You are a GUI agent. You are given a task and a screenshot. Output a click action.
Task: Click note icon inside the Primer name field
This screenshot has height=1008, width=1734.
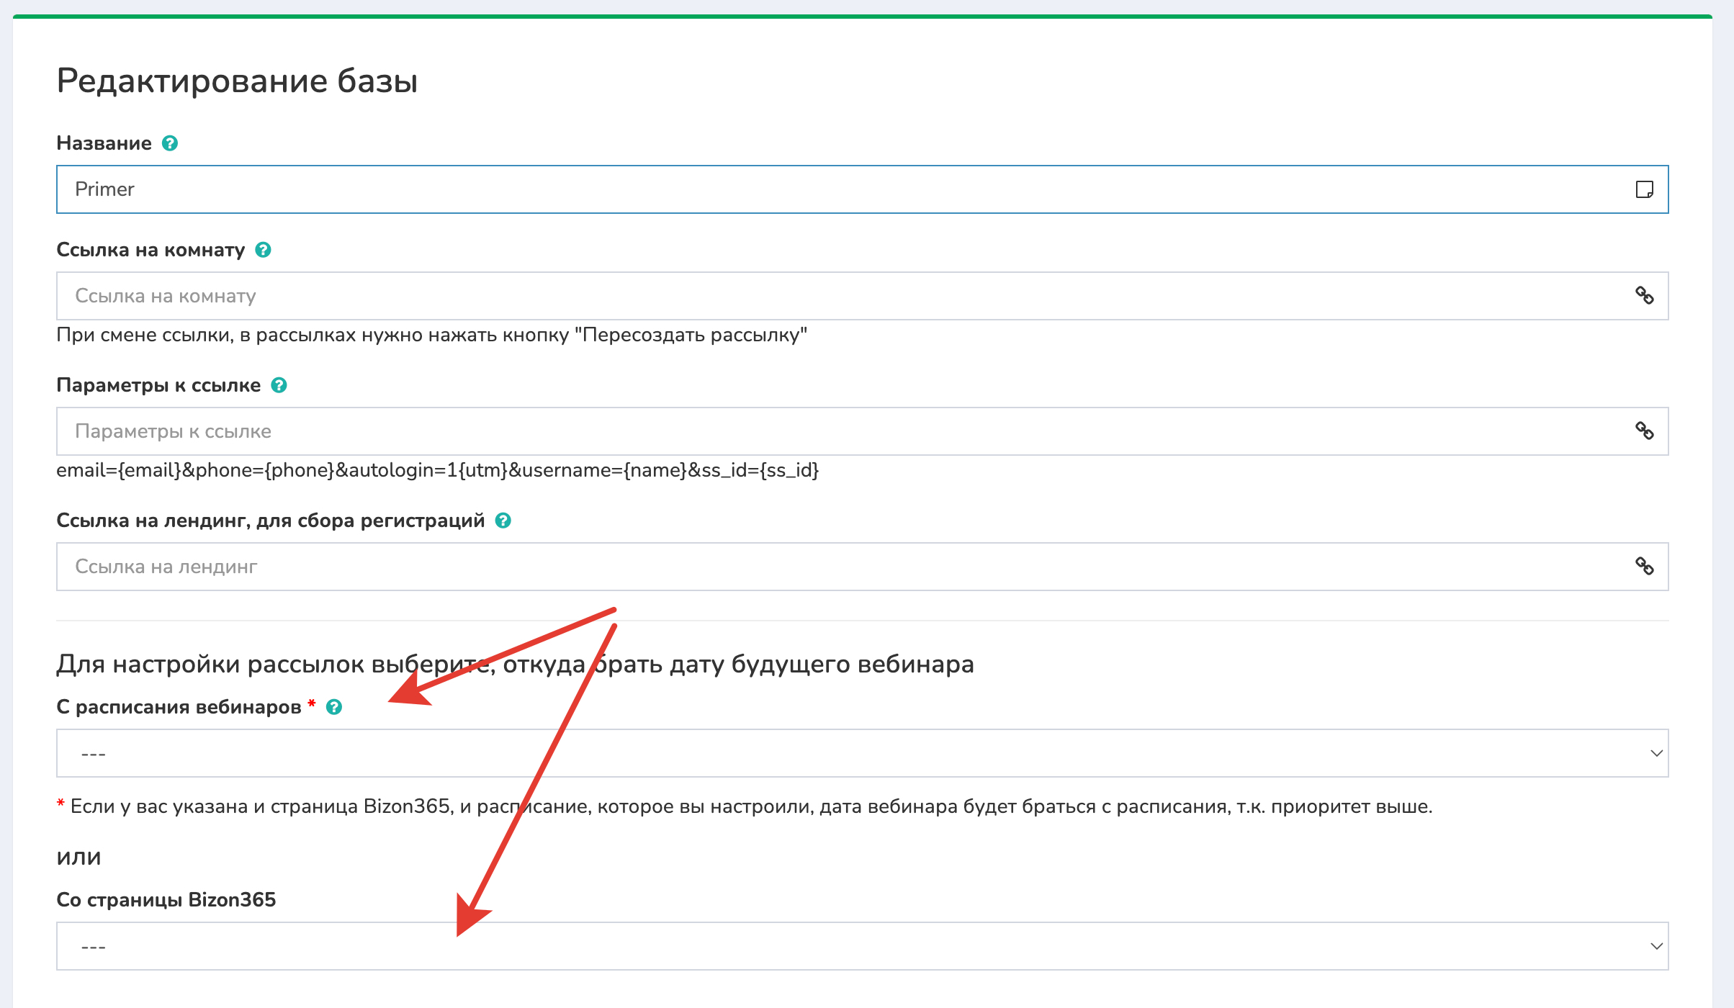1644,189
